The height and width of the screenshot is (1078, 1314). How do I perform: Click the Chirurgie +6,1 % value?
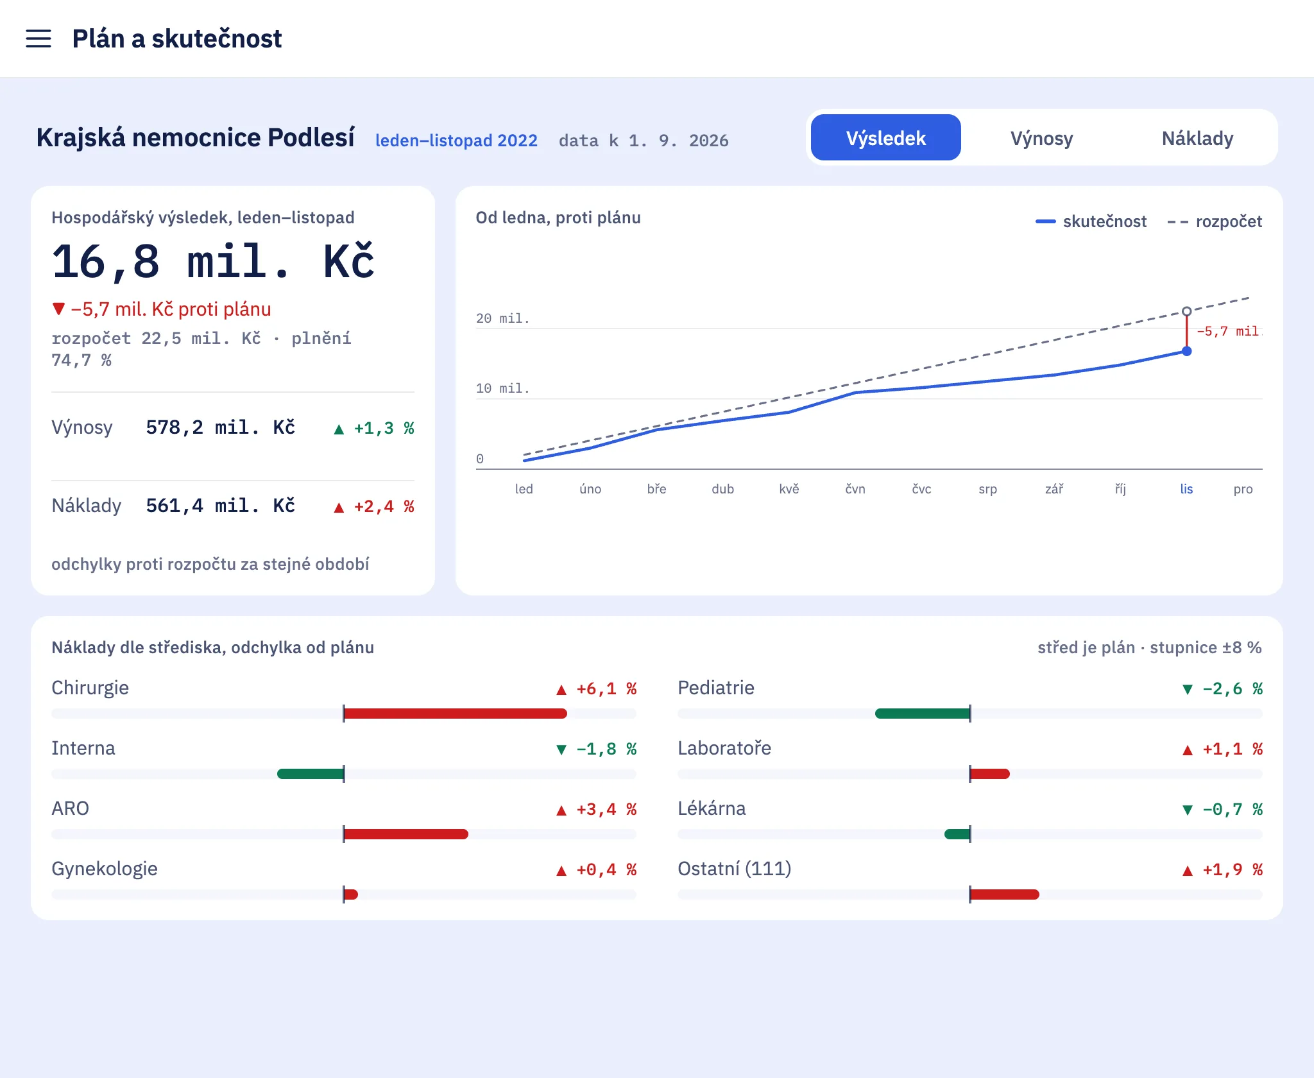[597, 689]
